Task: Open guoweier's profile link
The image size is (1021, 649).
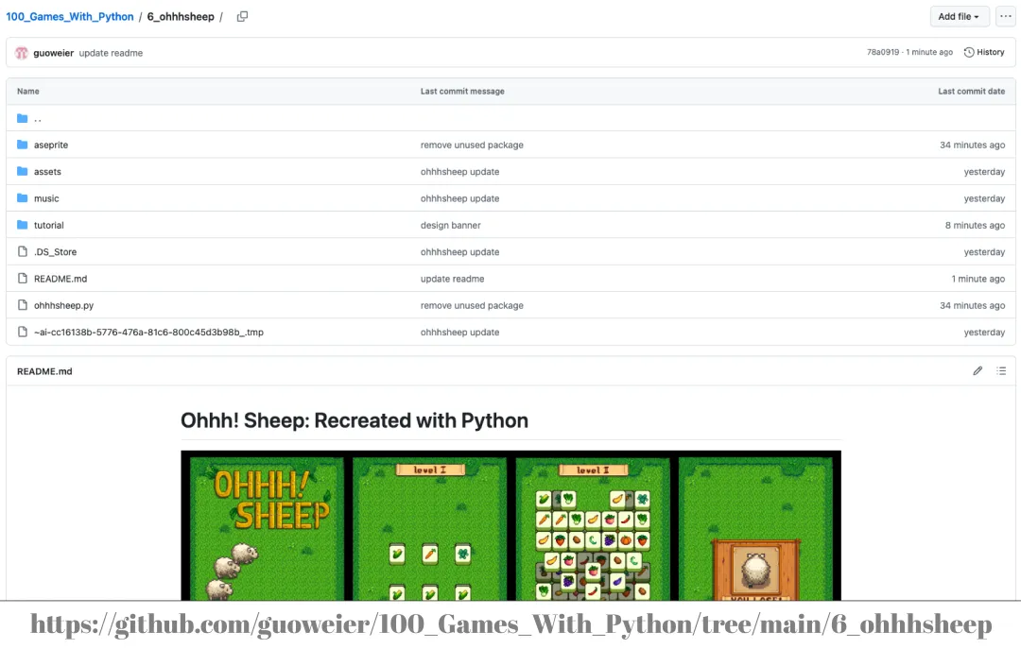Action: 53,53
